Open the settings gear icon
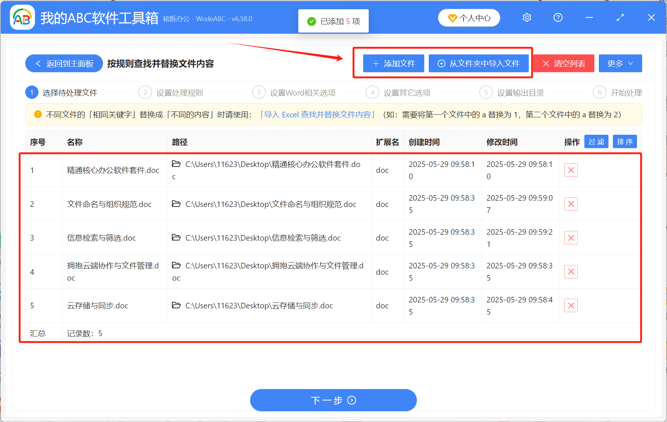 527,18
